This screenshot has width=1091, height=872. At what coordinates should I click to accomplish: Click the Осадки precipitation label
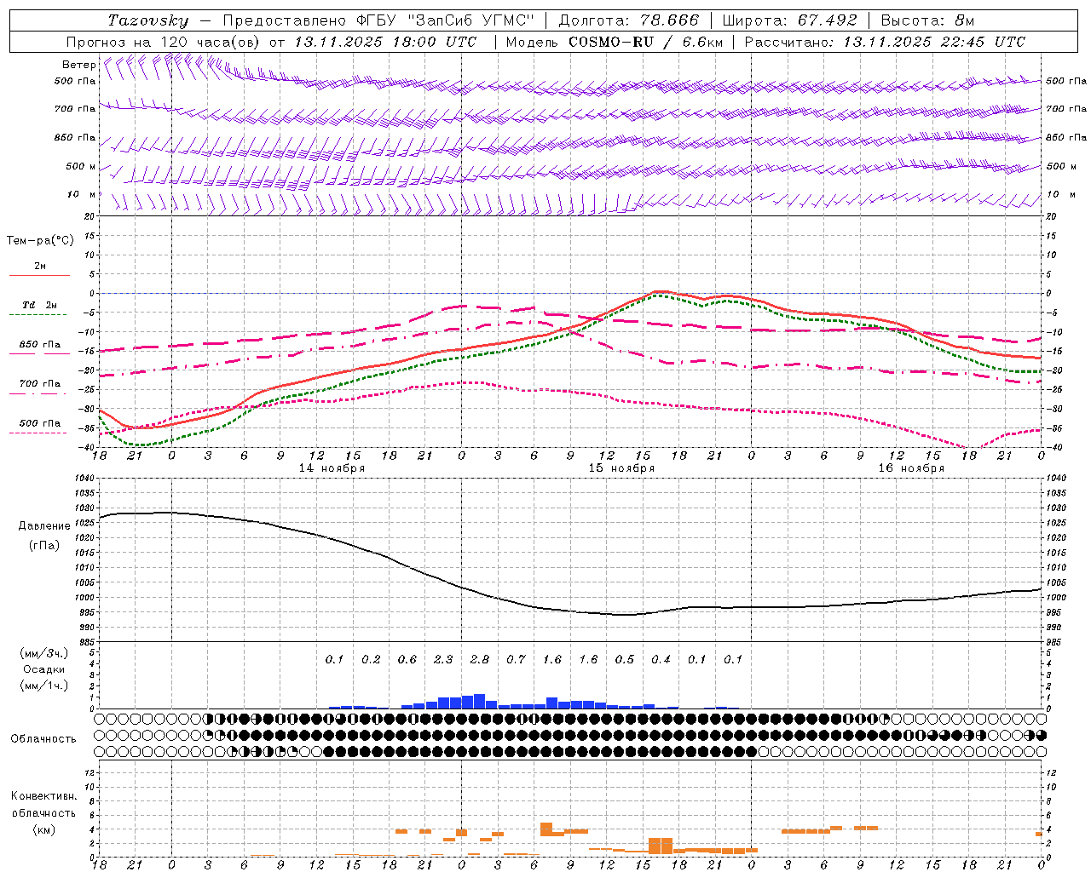click(x=44, y=669)
